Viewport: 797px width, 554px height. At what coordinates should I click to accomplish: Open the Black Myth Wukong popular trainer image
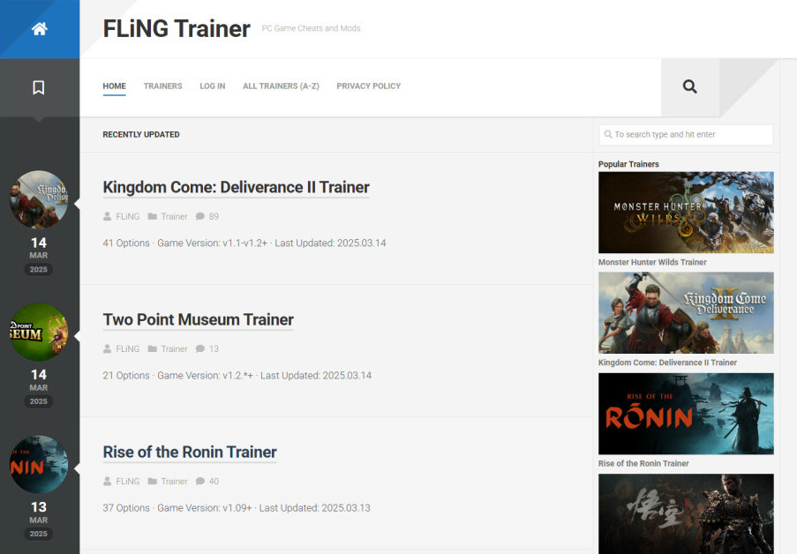tap(686, 513)
